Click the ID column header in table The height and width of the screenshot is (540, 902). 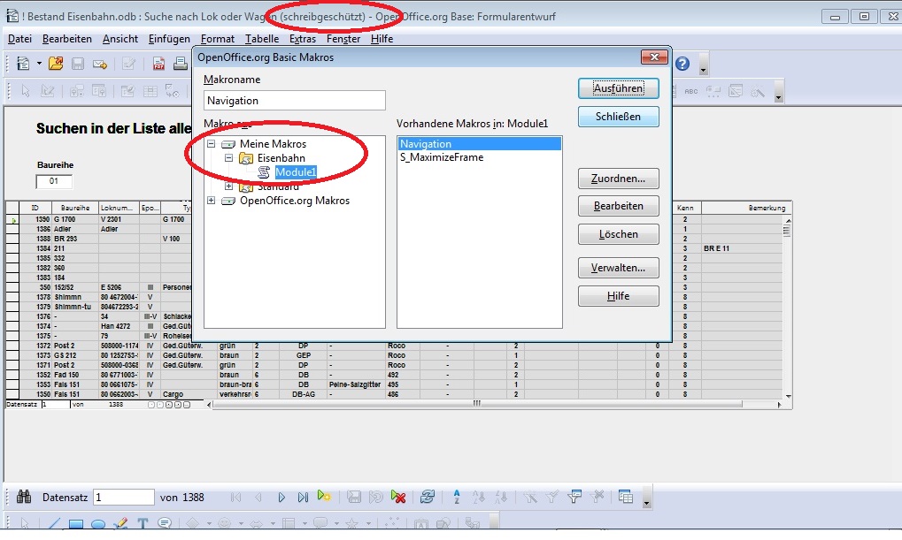pos(35,208)
